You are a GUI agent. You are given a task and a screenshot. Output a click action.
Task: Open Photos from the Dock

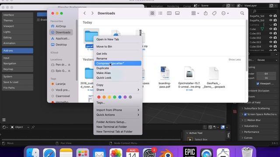point(115,153)
